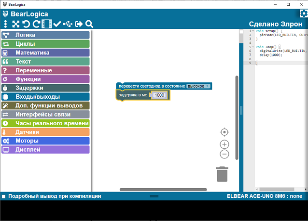Collapse the setup() function in code

pos(253,31)
